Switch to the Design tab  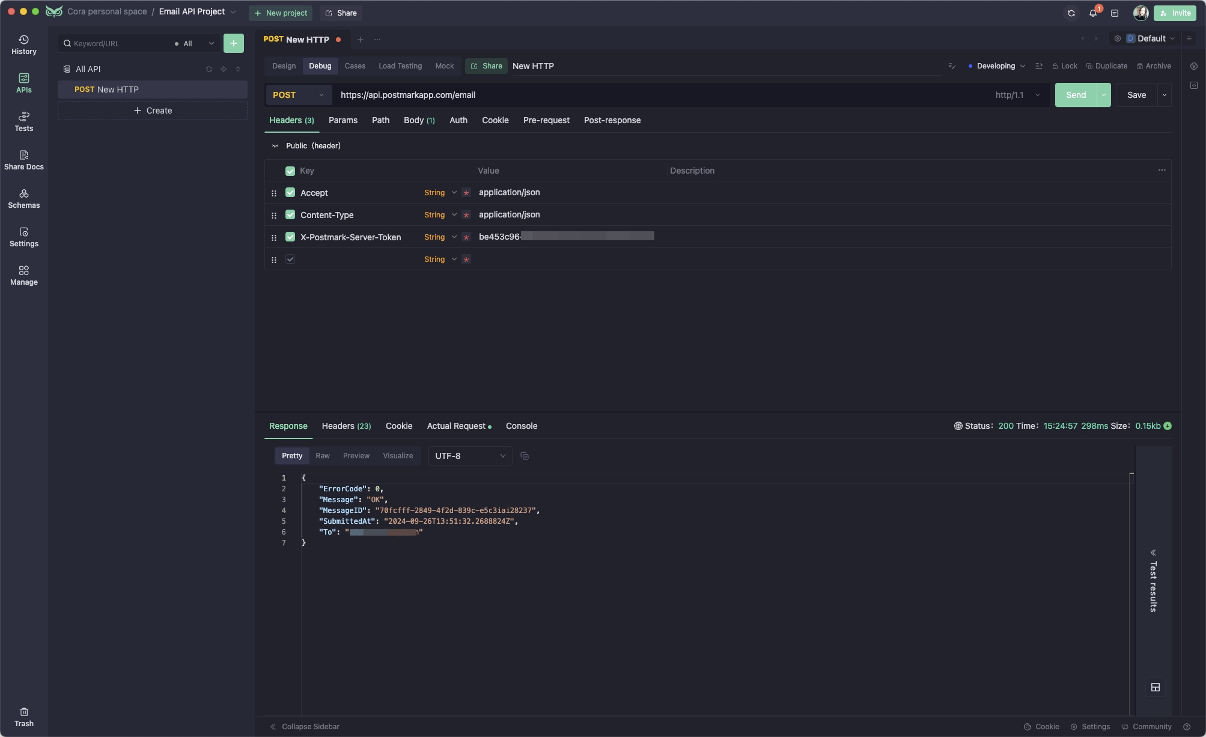284,66
